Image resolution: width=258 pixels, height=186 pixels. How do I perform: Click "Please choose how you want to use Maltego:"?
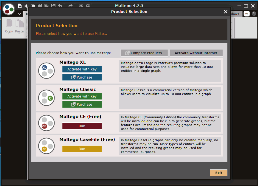[x=73, y=53]
